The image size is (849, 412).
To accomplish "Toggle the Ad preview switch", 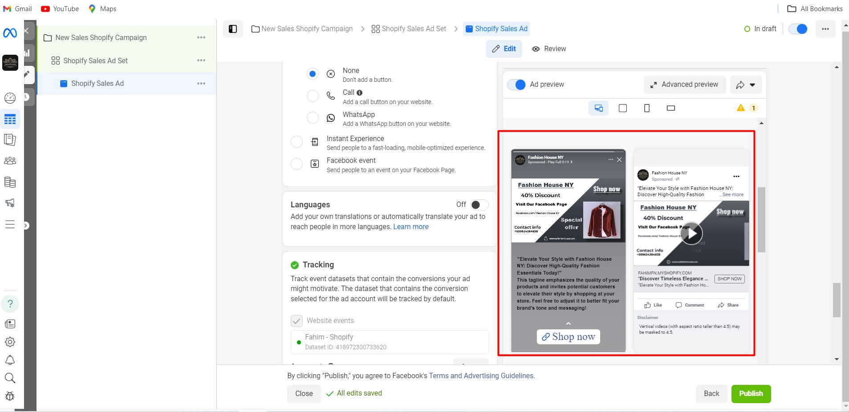I will coord(516,85).
